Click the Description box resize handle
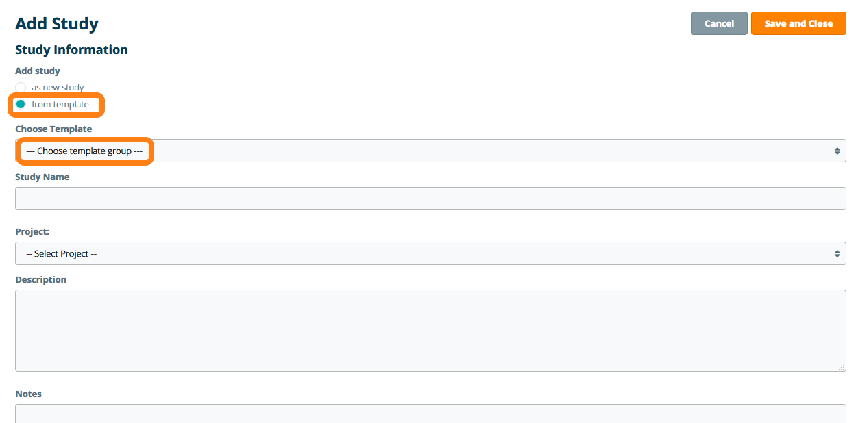This screenshot has height=423, width=856. pyautogui.click(x=842, y=368)
